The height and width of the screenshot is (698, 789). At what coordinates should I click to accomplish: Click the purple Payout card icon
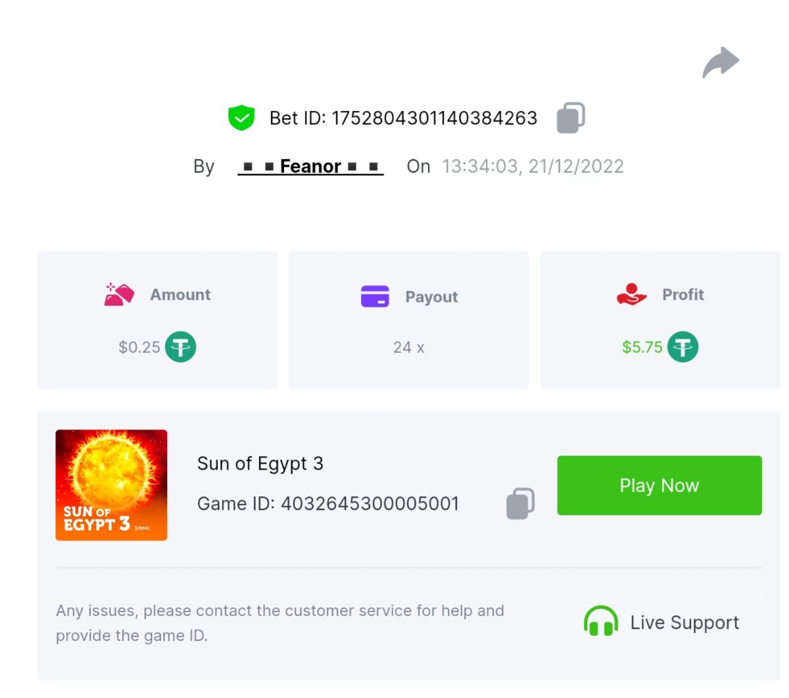pyautogui.click(x=375, y=296)
